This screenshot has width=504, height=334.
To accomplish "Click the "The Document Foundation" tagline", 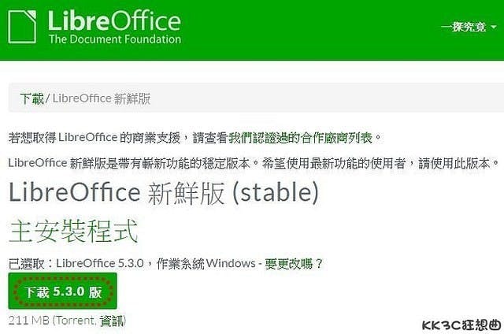I will pos(114,39).
